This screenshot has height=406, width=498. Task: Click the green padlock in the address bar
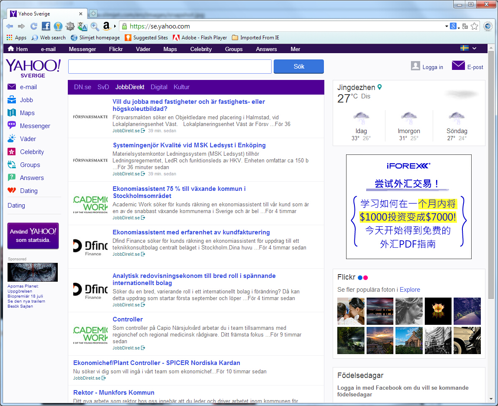click(x=125, y=26)
